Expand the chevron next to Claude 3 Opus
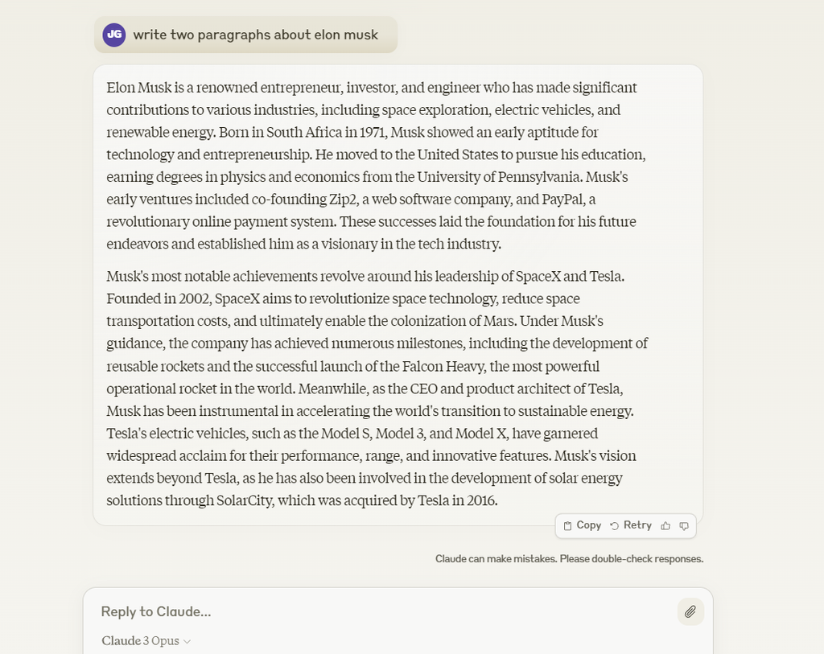 pos(187,641)
